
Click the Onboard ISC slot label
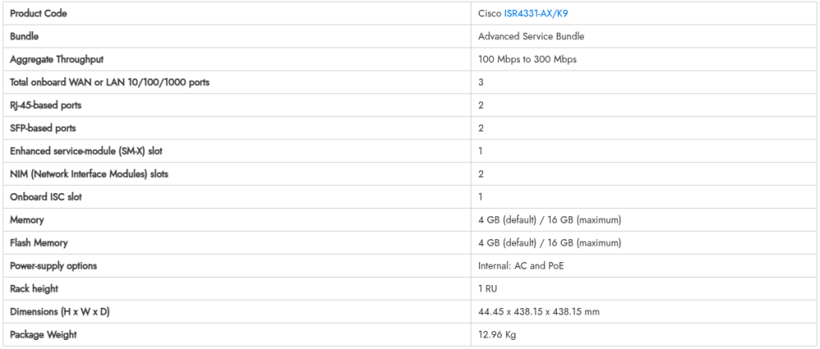coord(46,197)
